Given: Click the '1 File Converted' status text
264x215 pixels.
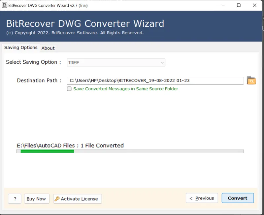Looking at the screenshot, I should [102, 145].
